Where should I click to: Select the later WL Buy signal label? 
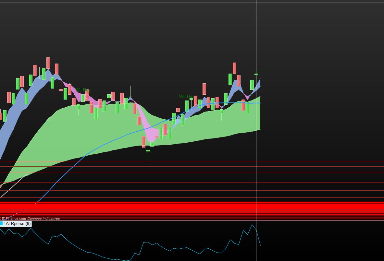187,96
